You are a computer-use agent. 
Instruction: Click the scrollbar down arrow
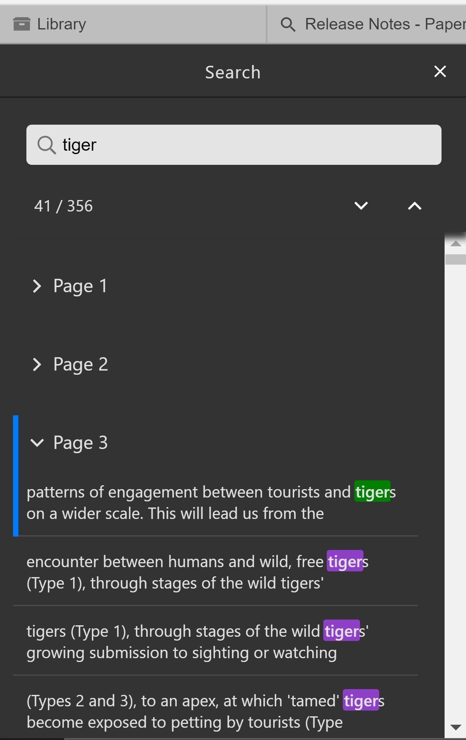pos(455,727)
